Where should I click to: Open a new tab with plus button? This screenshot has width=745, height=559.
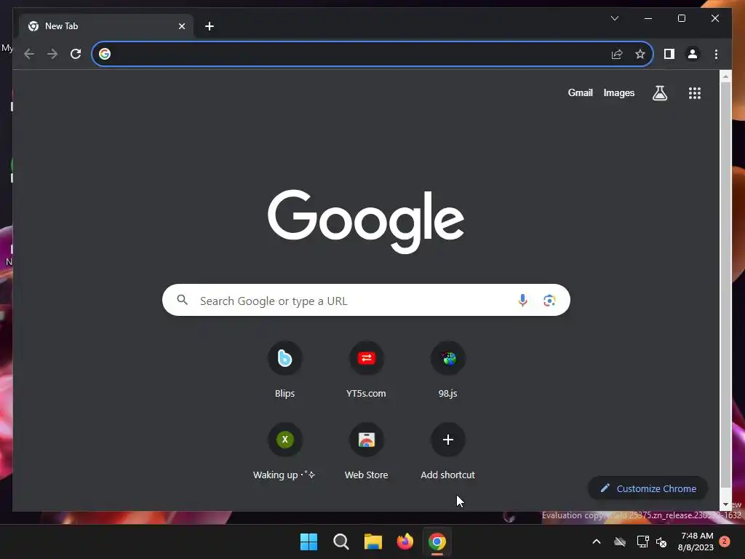point(210,26)
